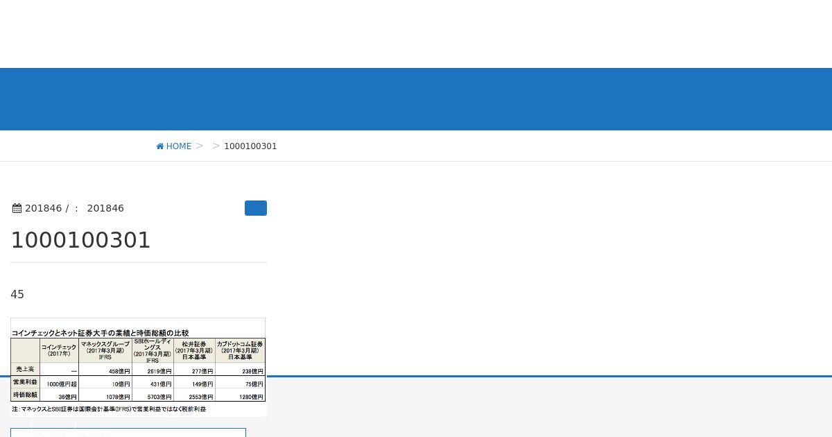This screenshot has height=437, width=832.
Task: Click the HOME breadcrumb link
Action: pos(174,146)
